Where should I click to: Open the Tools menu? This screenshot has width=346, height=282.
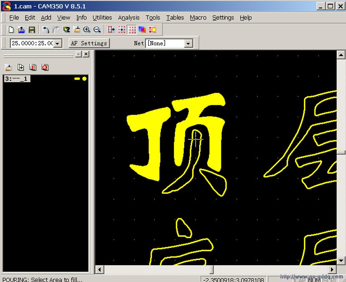point(153,18)
